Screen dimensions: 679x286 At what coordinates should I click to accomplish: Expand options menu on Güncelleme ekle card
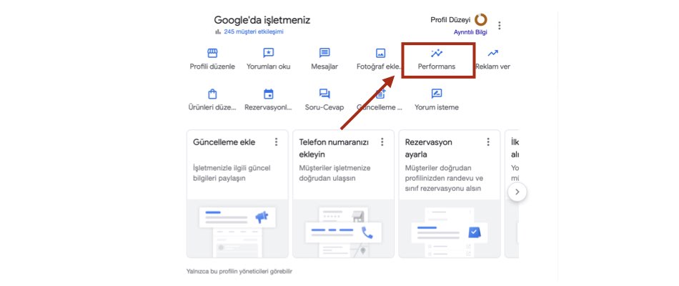pyautogui.click(x=276, y=142)
